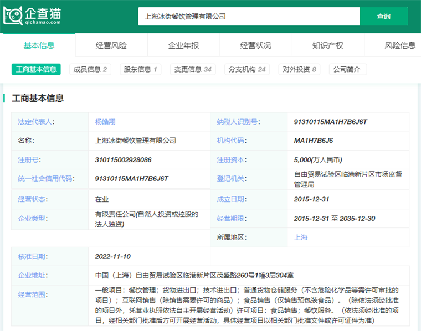Go to the 经营状况 tab

click(255, 45)
